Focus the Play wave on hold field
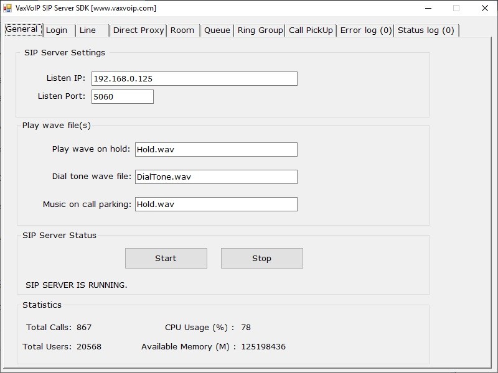 coord(216,149)
